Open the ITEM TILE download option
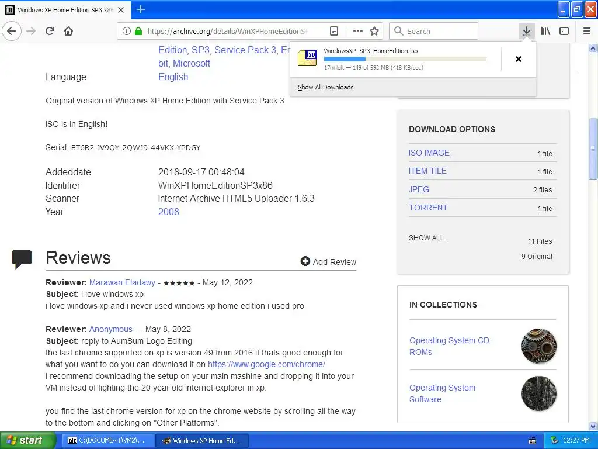Image resolution: width=598 pixels, height=449 pixels. pos(427,171)
